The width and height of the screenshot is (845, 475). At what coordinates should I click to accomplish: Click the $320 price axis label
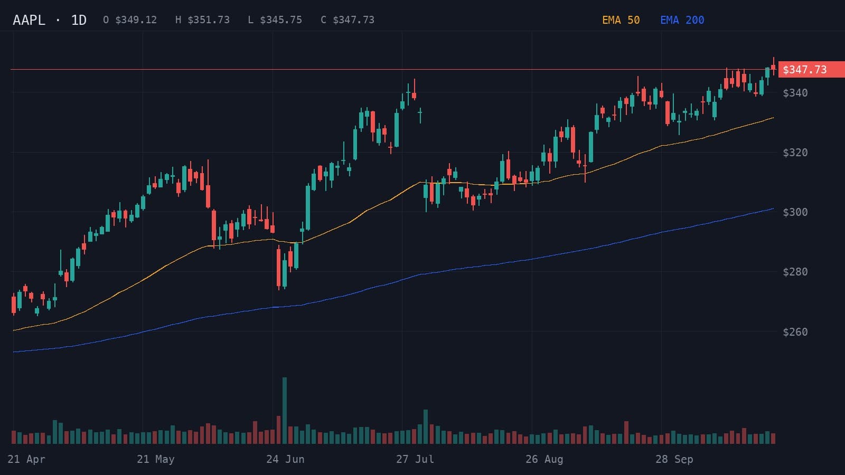click(x=795, y=153)
